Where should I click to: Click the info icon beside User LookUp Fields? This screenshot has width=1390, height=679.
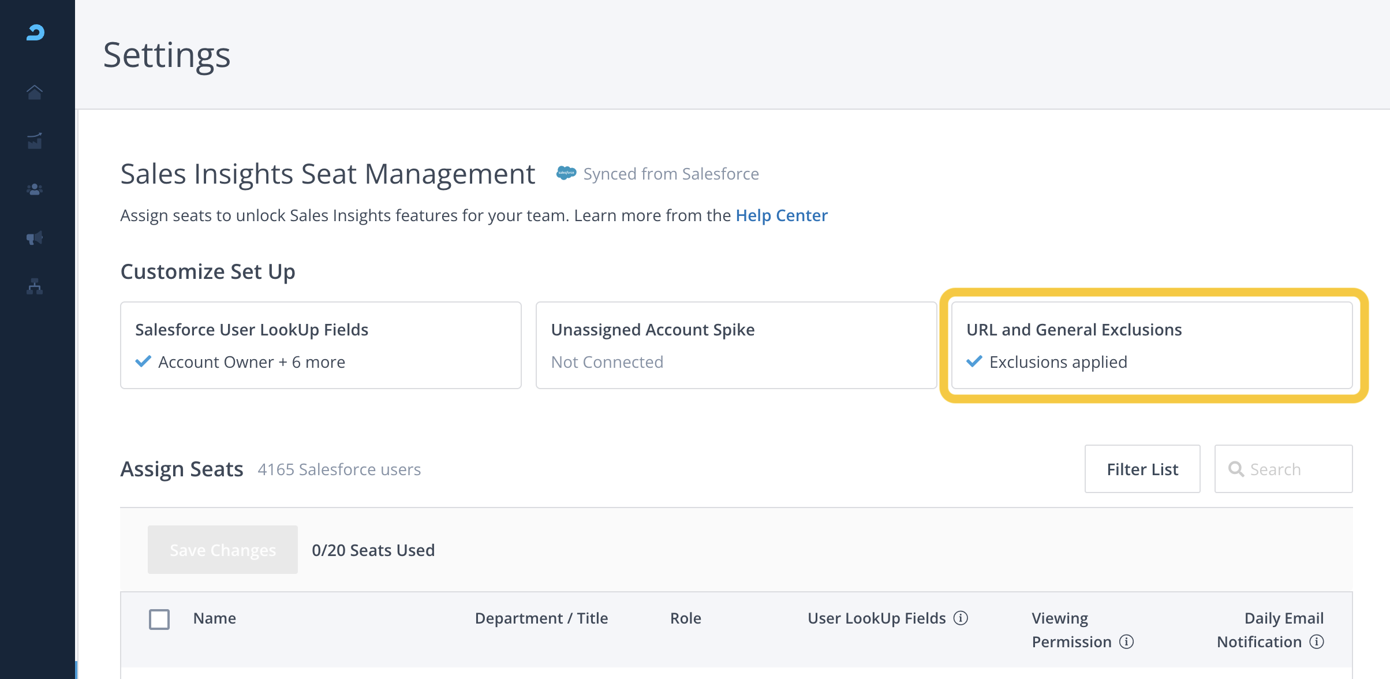click(x=961, y=618)
